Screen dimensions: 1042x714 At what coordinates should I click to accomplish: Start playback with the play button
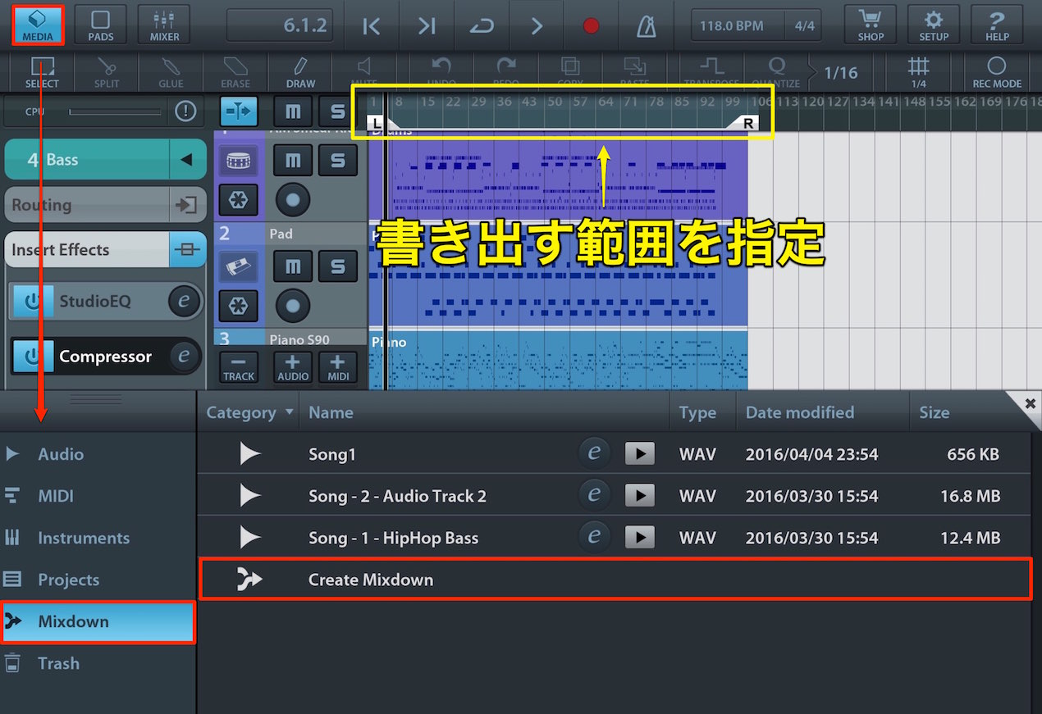point(536,25)
